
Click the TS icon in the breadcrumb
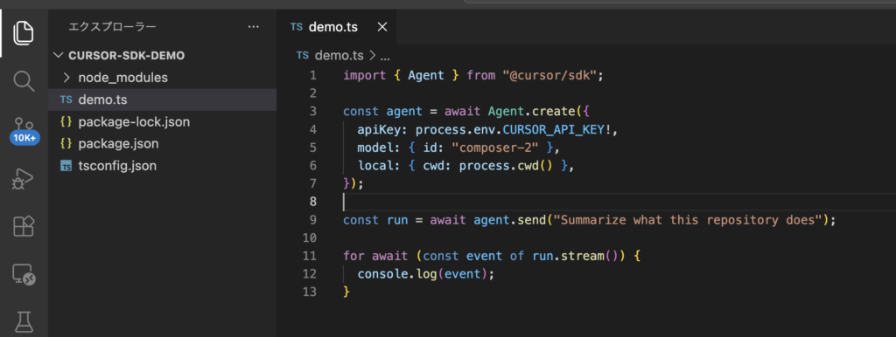point(303,55)
